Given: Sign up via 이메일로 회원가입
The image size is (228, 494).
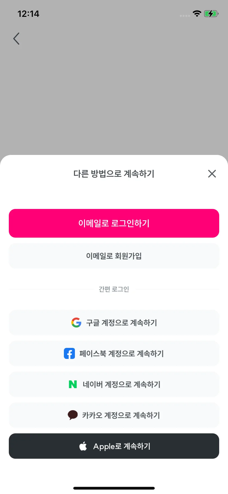Looking at the screenshot, I should click(114, 256).
